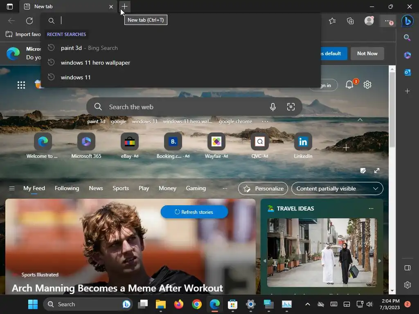Image resolution: width=419 pixels, height=314 pixels.
Task: Switch to the News tab
Action: pyautogui.click(x=96, y=188)
